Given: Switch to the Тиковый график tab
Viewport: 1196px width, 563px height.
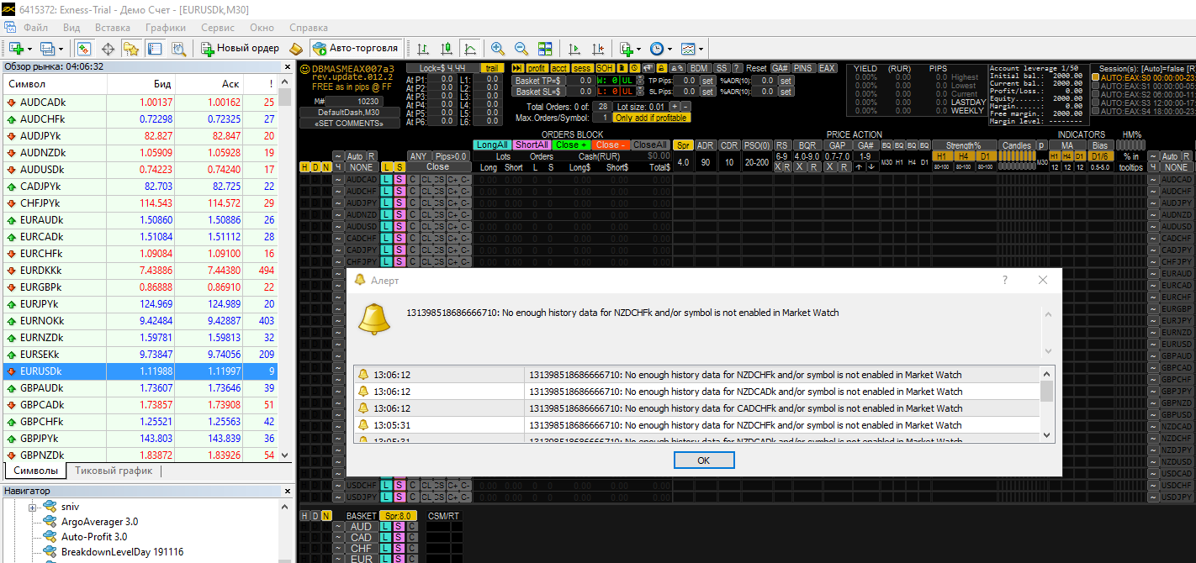Looking at the screenshot, I should 114,471.
